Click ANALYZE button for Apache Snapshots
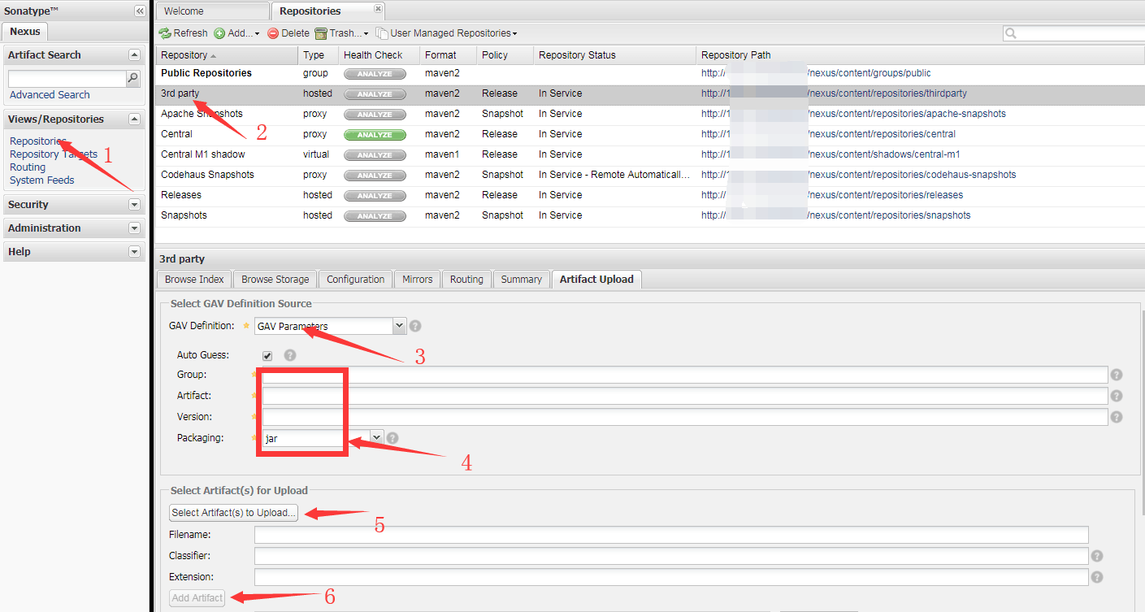This screenshot has height=612, width=1145. (375, 114)
